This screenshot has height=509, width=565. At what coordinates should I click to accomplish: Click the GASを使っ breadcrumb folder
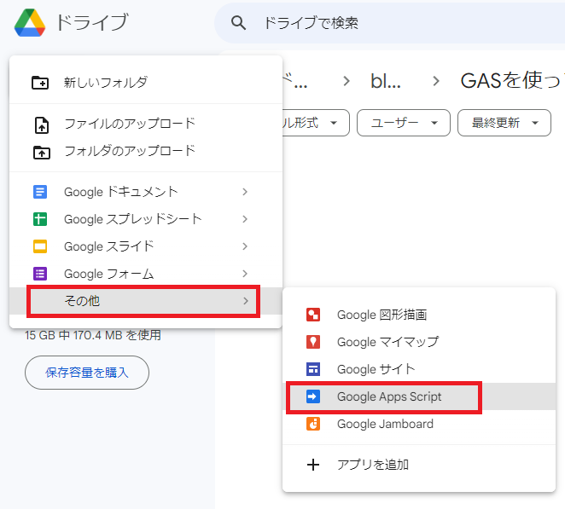point(511,80)
